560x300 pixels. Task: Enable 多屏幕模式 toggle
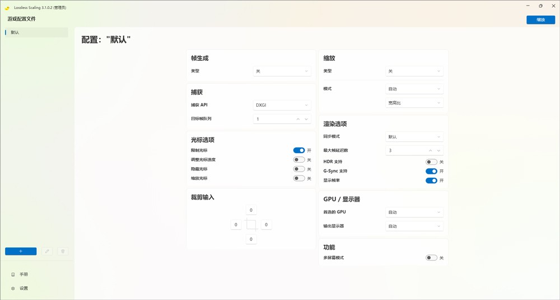pos(431,258)
